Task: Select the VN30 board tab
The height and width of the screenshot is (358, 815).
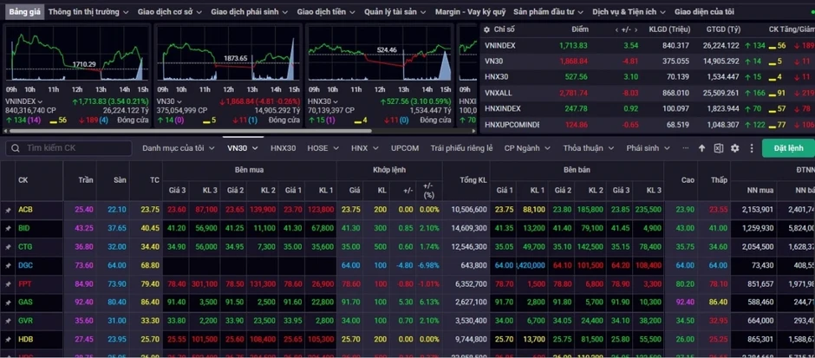Action: [x=242, y=148]
